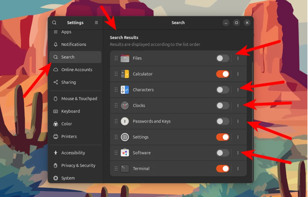Open the three-dot menu for Calculator

238,74
